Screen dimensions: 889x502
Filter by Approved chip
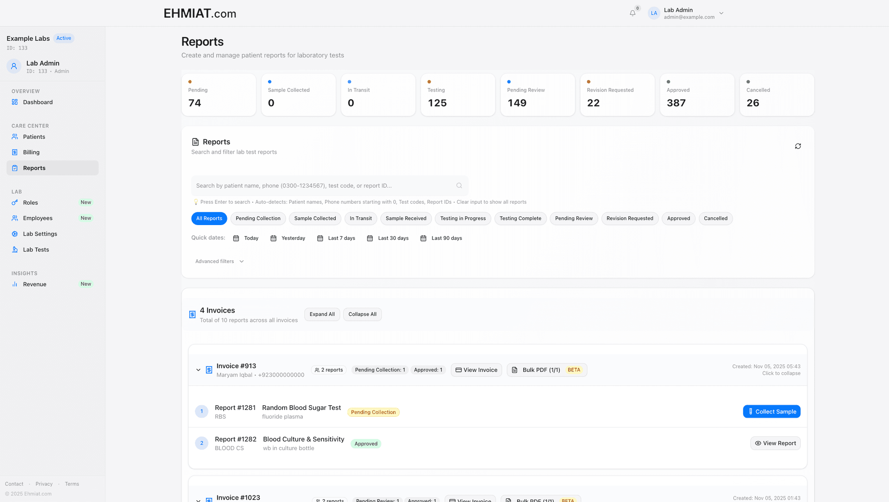coord(679,219)
